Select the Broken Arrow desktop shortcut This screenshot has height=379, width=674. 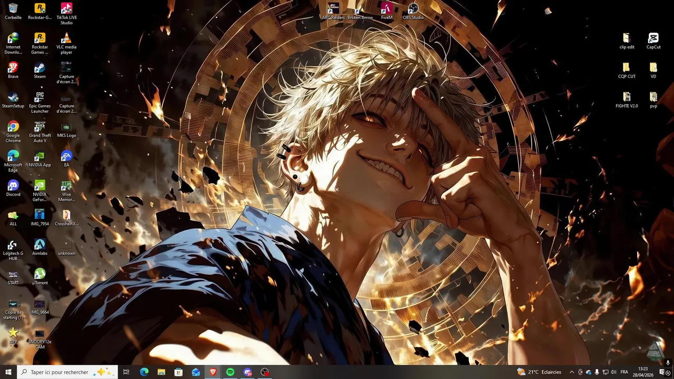click(x=360, y=12)
